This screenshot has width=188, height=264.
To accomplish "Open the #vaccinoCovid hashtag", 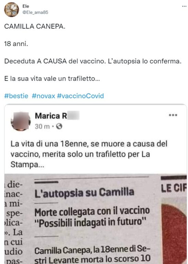I will tap(80, 96).
